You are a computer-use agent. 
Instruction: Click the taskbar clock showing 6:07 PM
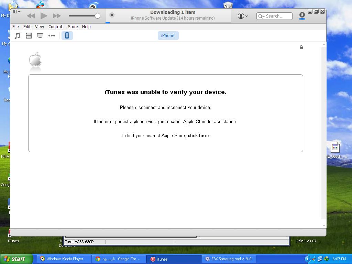point(339,259)
